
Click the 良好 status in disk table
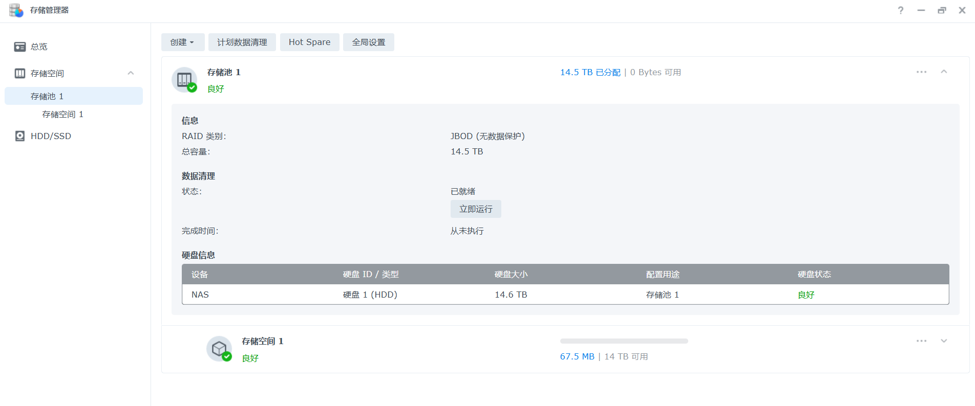(806, 295)
